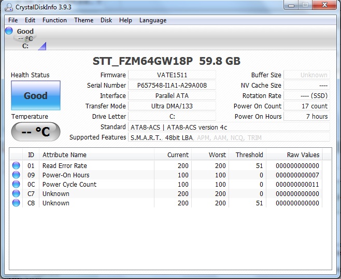This screenshot has height=279, width=341.
Task: Click the temperature -- °C display button
Action: click(x=36, y=131)
